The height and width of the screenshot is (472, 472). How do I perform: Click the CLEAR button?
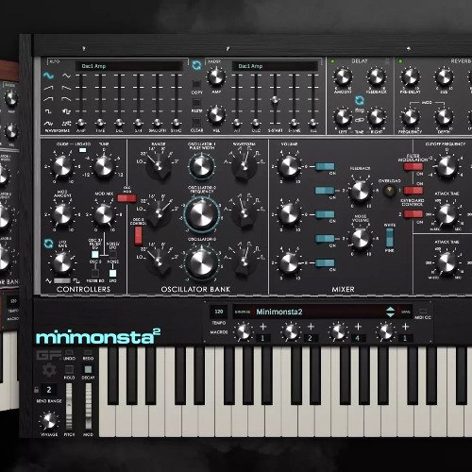(196, 122)
